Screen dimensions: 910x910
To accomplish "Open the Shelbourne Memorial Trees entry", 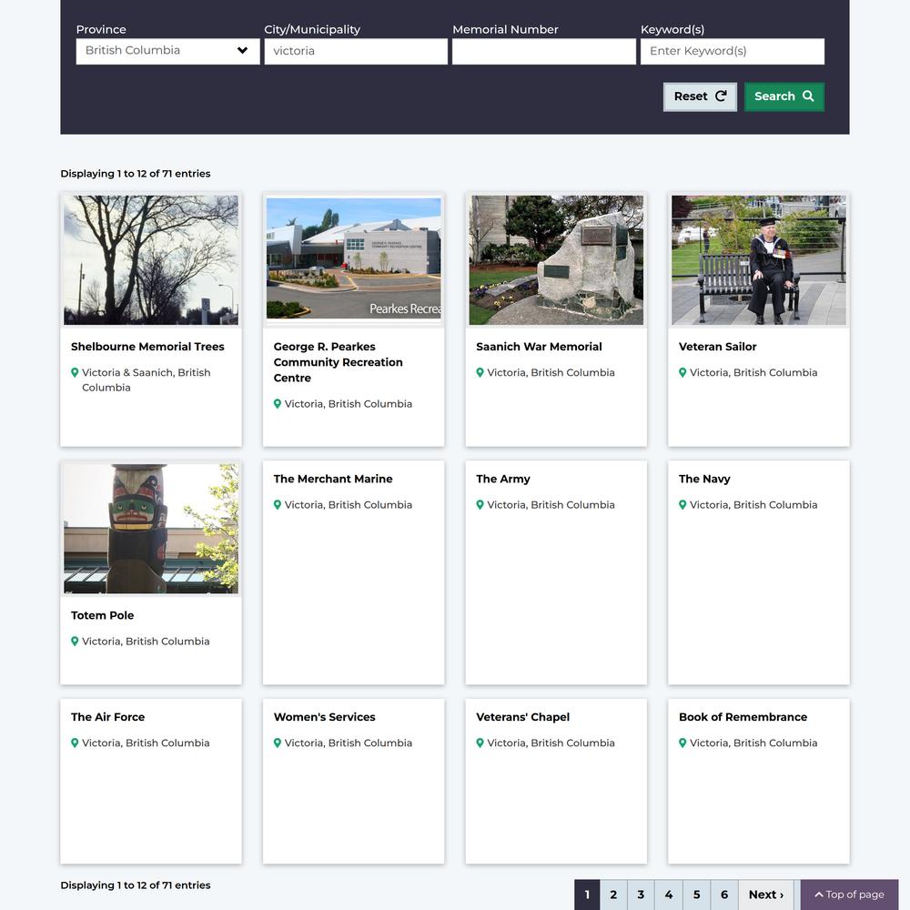I will click(147, 347).
